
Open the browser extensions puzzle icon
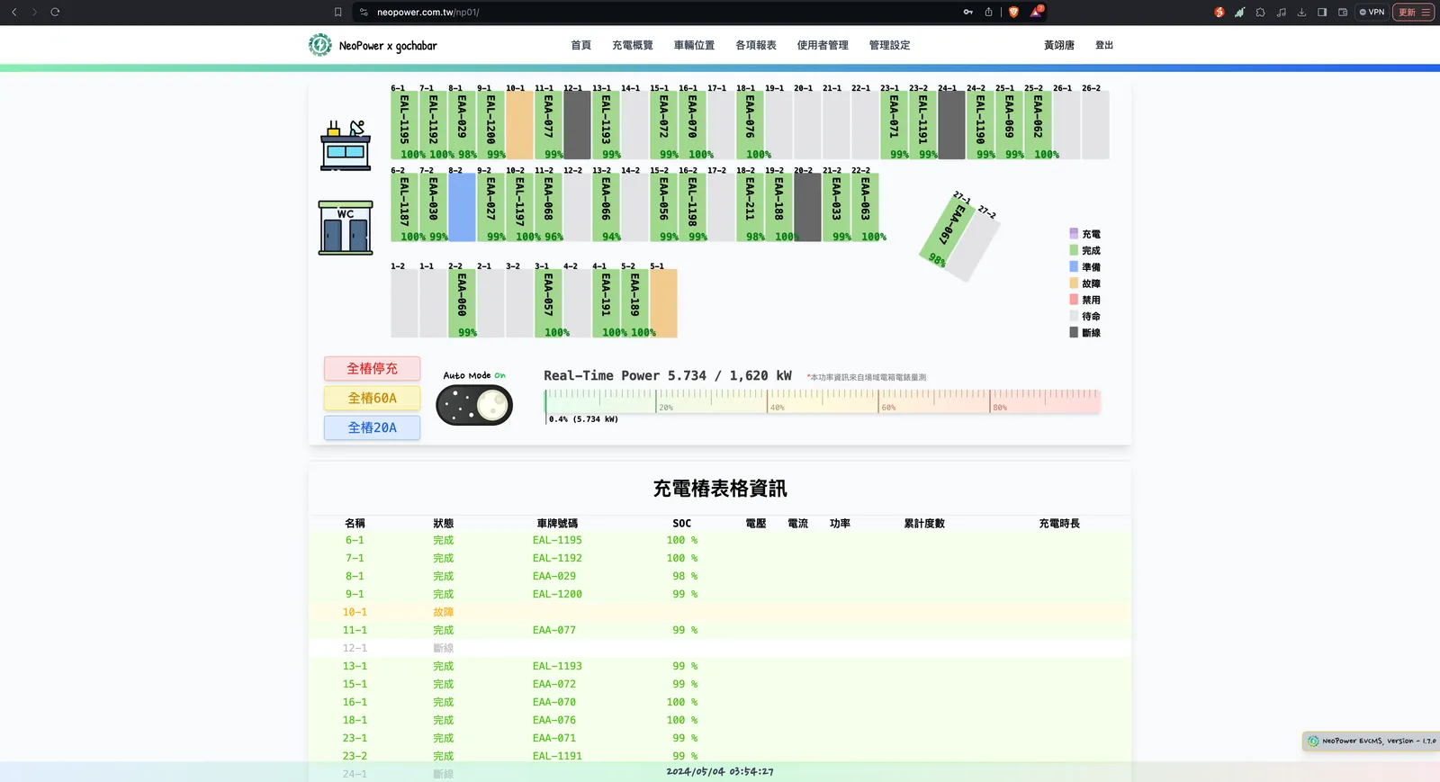pyautogui.click(x=1260, y=12)
